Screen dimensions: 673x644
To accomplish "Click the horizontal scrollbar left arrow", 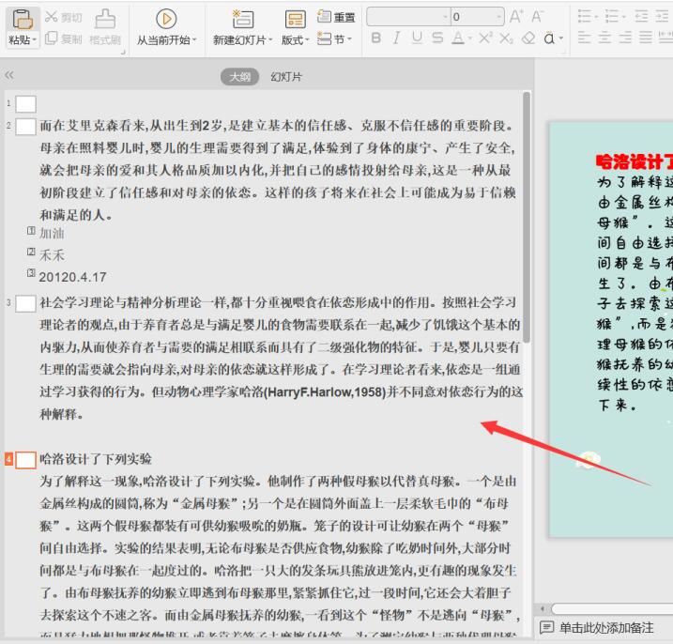I will (543, 608).
